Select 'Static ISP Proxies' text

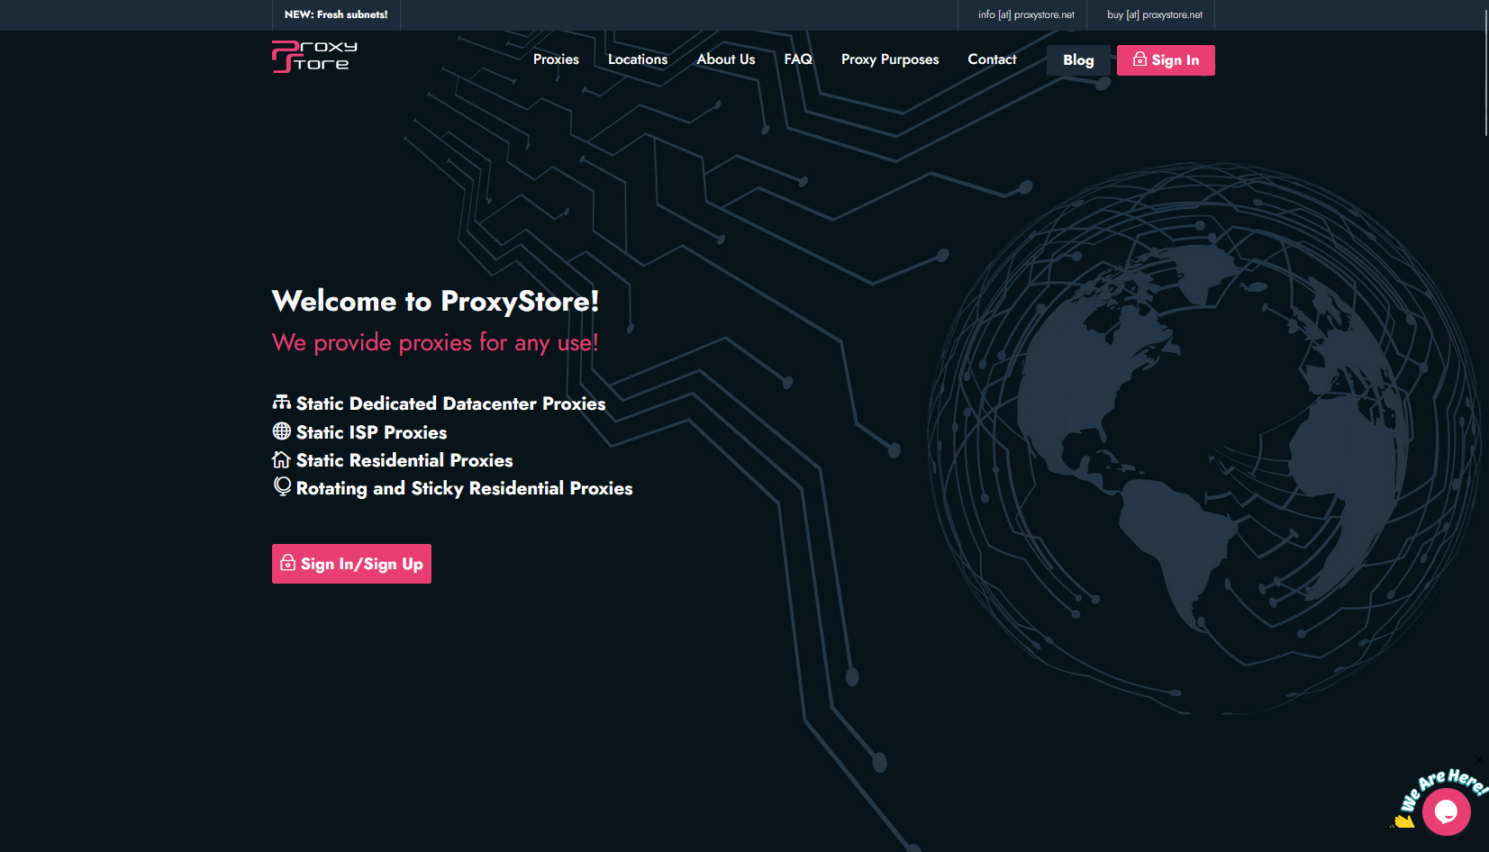pyautogui.click(x=372, y=432)
